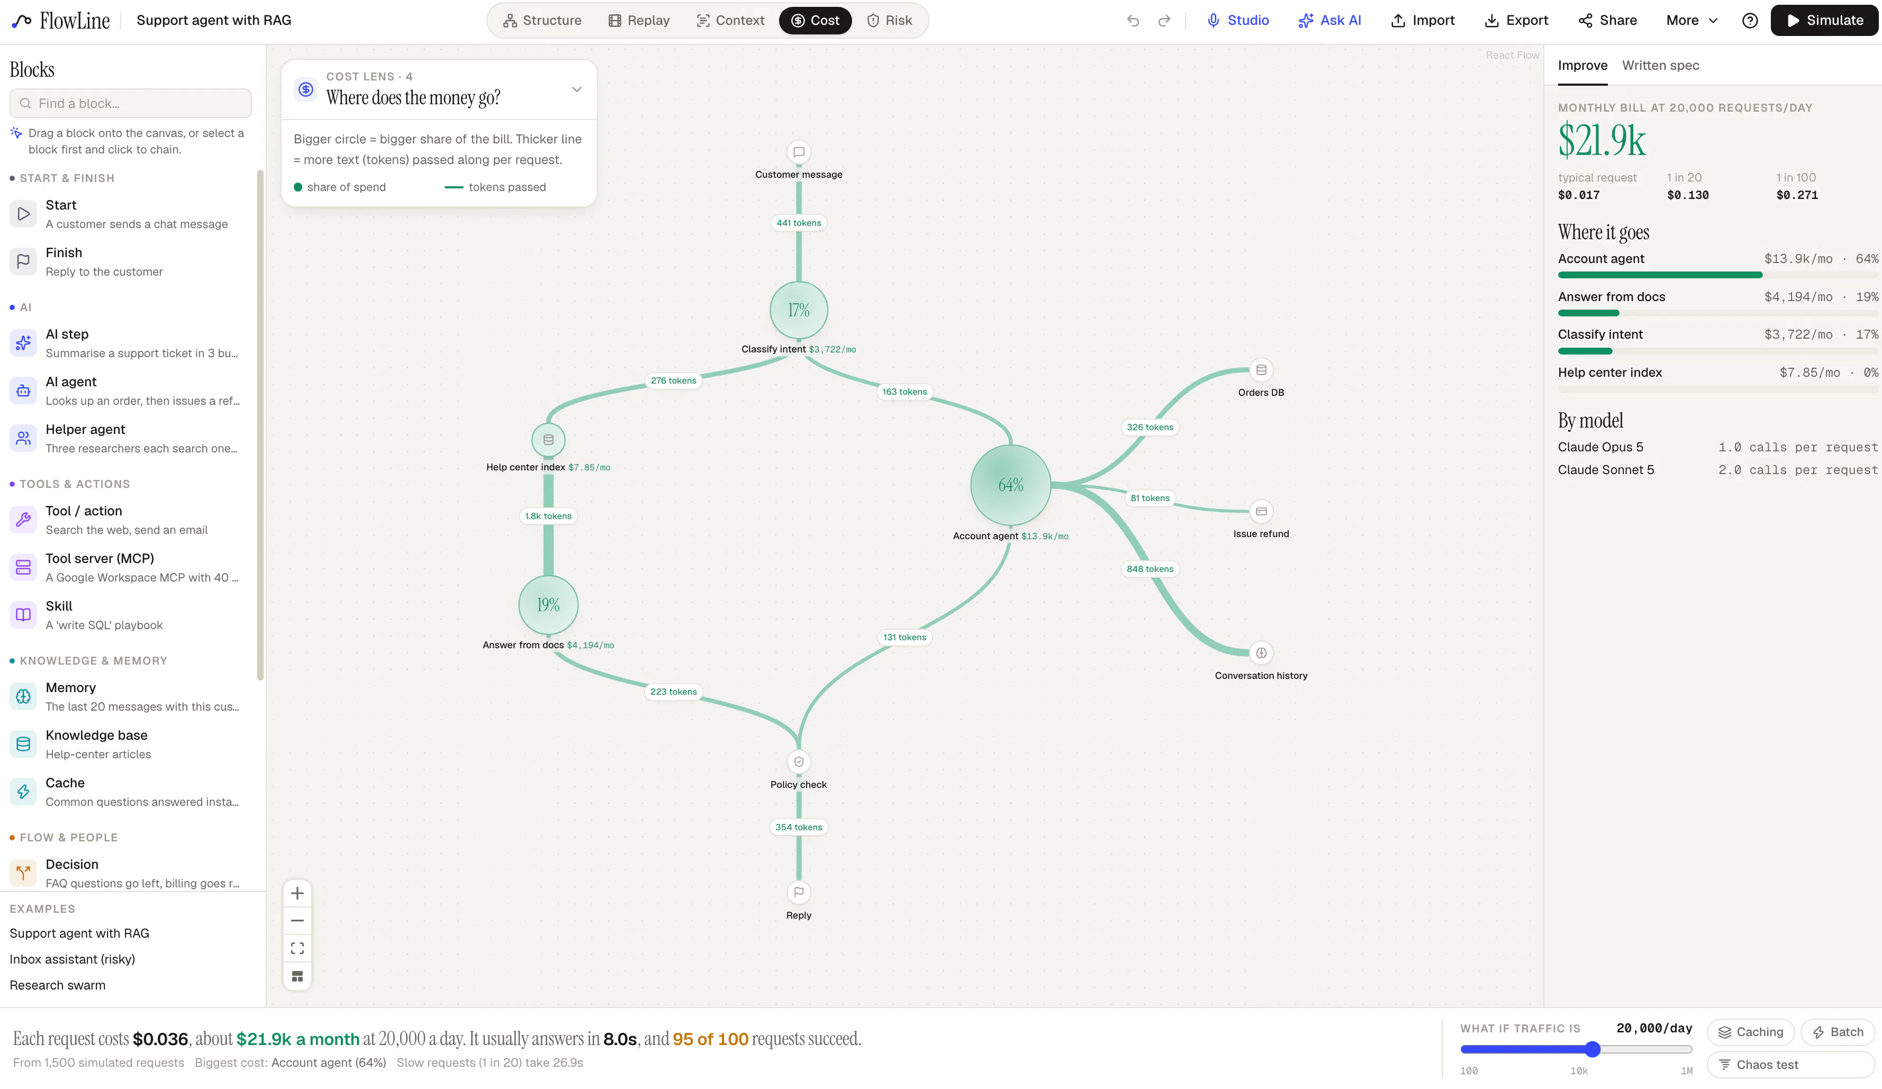Click the Export button
This screenshot has width=1882, height=1089.
(x=1516, y=20)
